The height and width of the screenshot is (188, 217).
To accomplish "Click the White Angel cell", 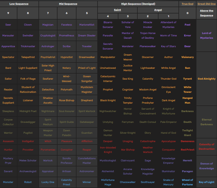I will (x=168, y=68).
